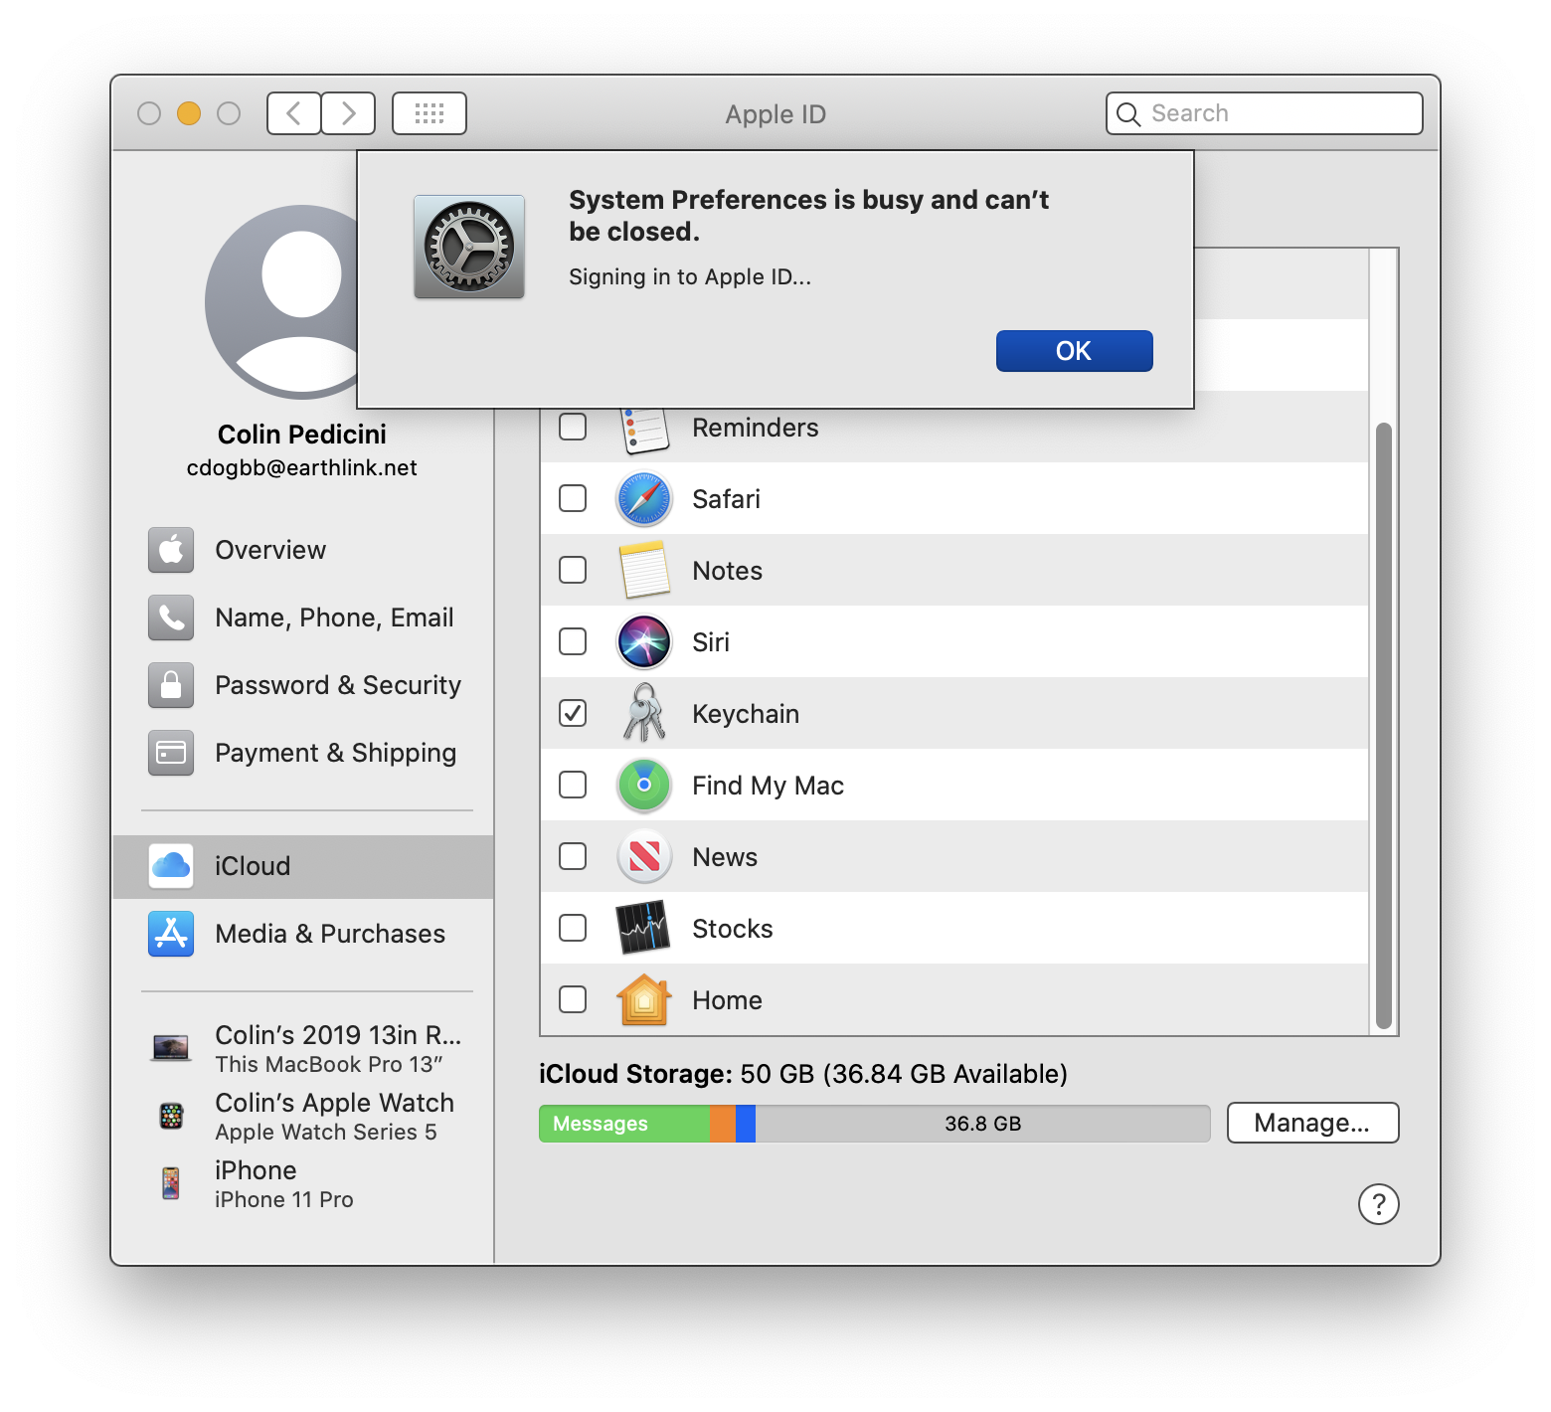Click the Siri app icon
1551x1412 pixels.
644,642
